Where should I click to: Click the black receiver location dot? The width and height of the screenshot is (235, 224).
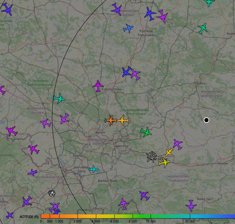(x=206, y=120)
